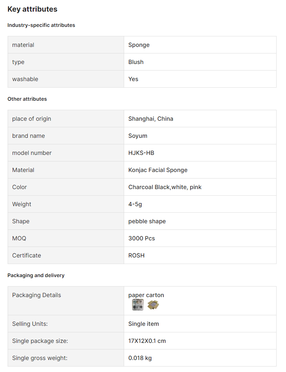The image size is (286, 372).
Task: Click the 0.018 kg gross weight value
Action: pos(140,358)
